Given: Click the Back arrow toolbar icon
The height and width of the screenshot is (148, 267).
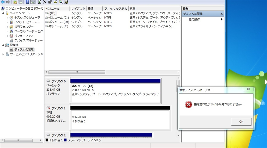Looking at the screenshot, I should tap(3, 2).
